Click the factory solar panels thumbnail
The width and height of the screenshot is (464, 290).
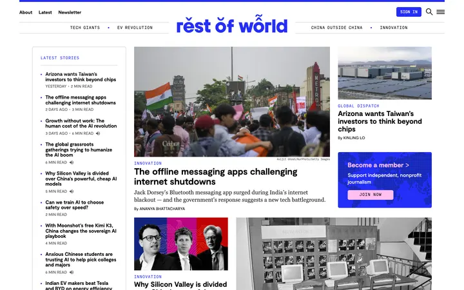tap(385, 73)
